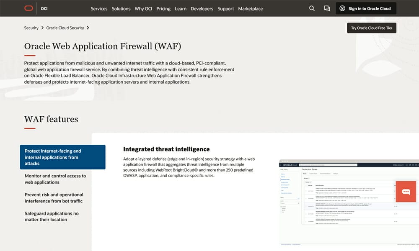Expand the Solutions navigation dropdown
Image resolution: width=419 pixels, height=251 pixels.
tap(121, 8)
